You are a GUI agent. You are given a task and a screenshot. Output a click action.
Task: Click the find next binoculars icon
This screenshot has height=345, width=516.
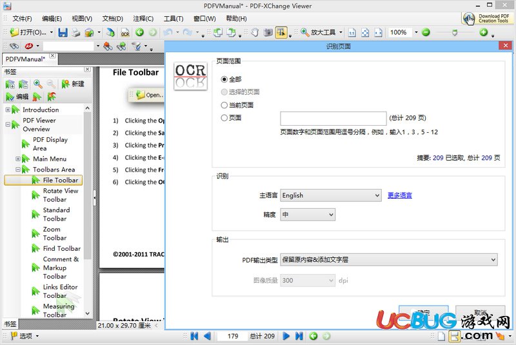pos(121,46)
